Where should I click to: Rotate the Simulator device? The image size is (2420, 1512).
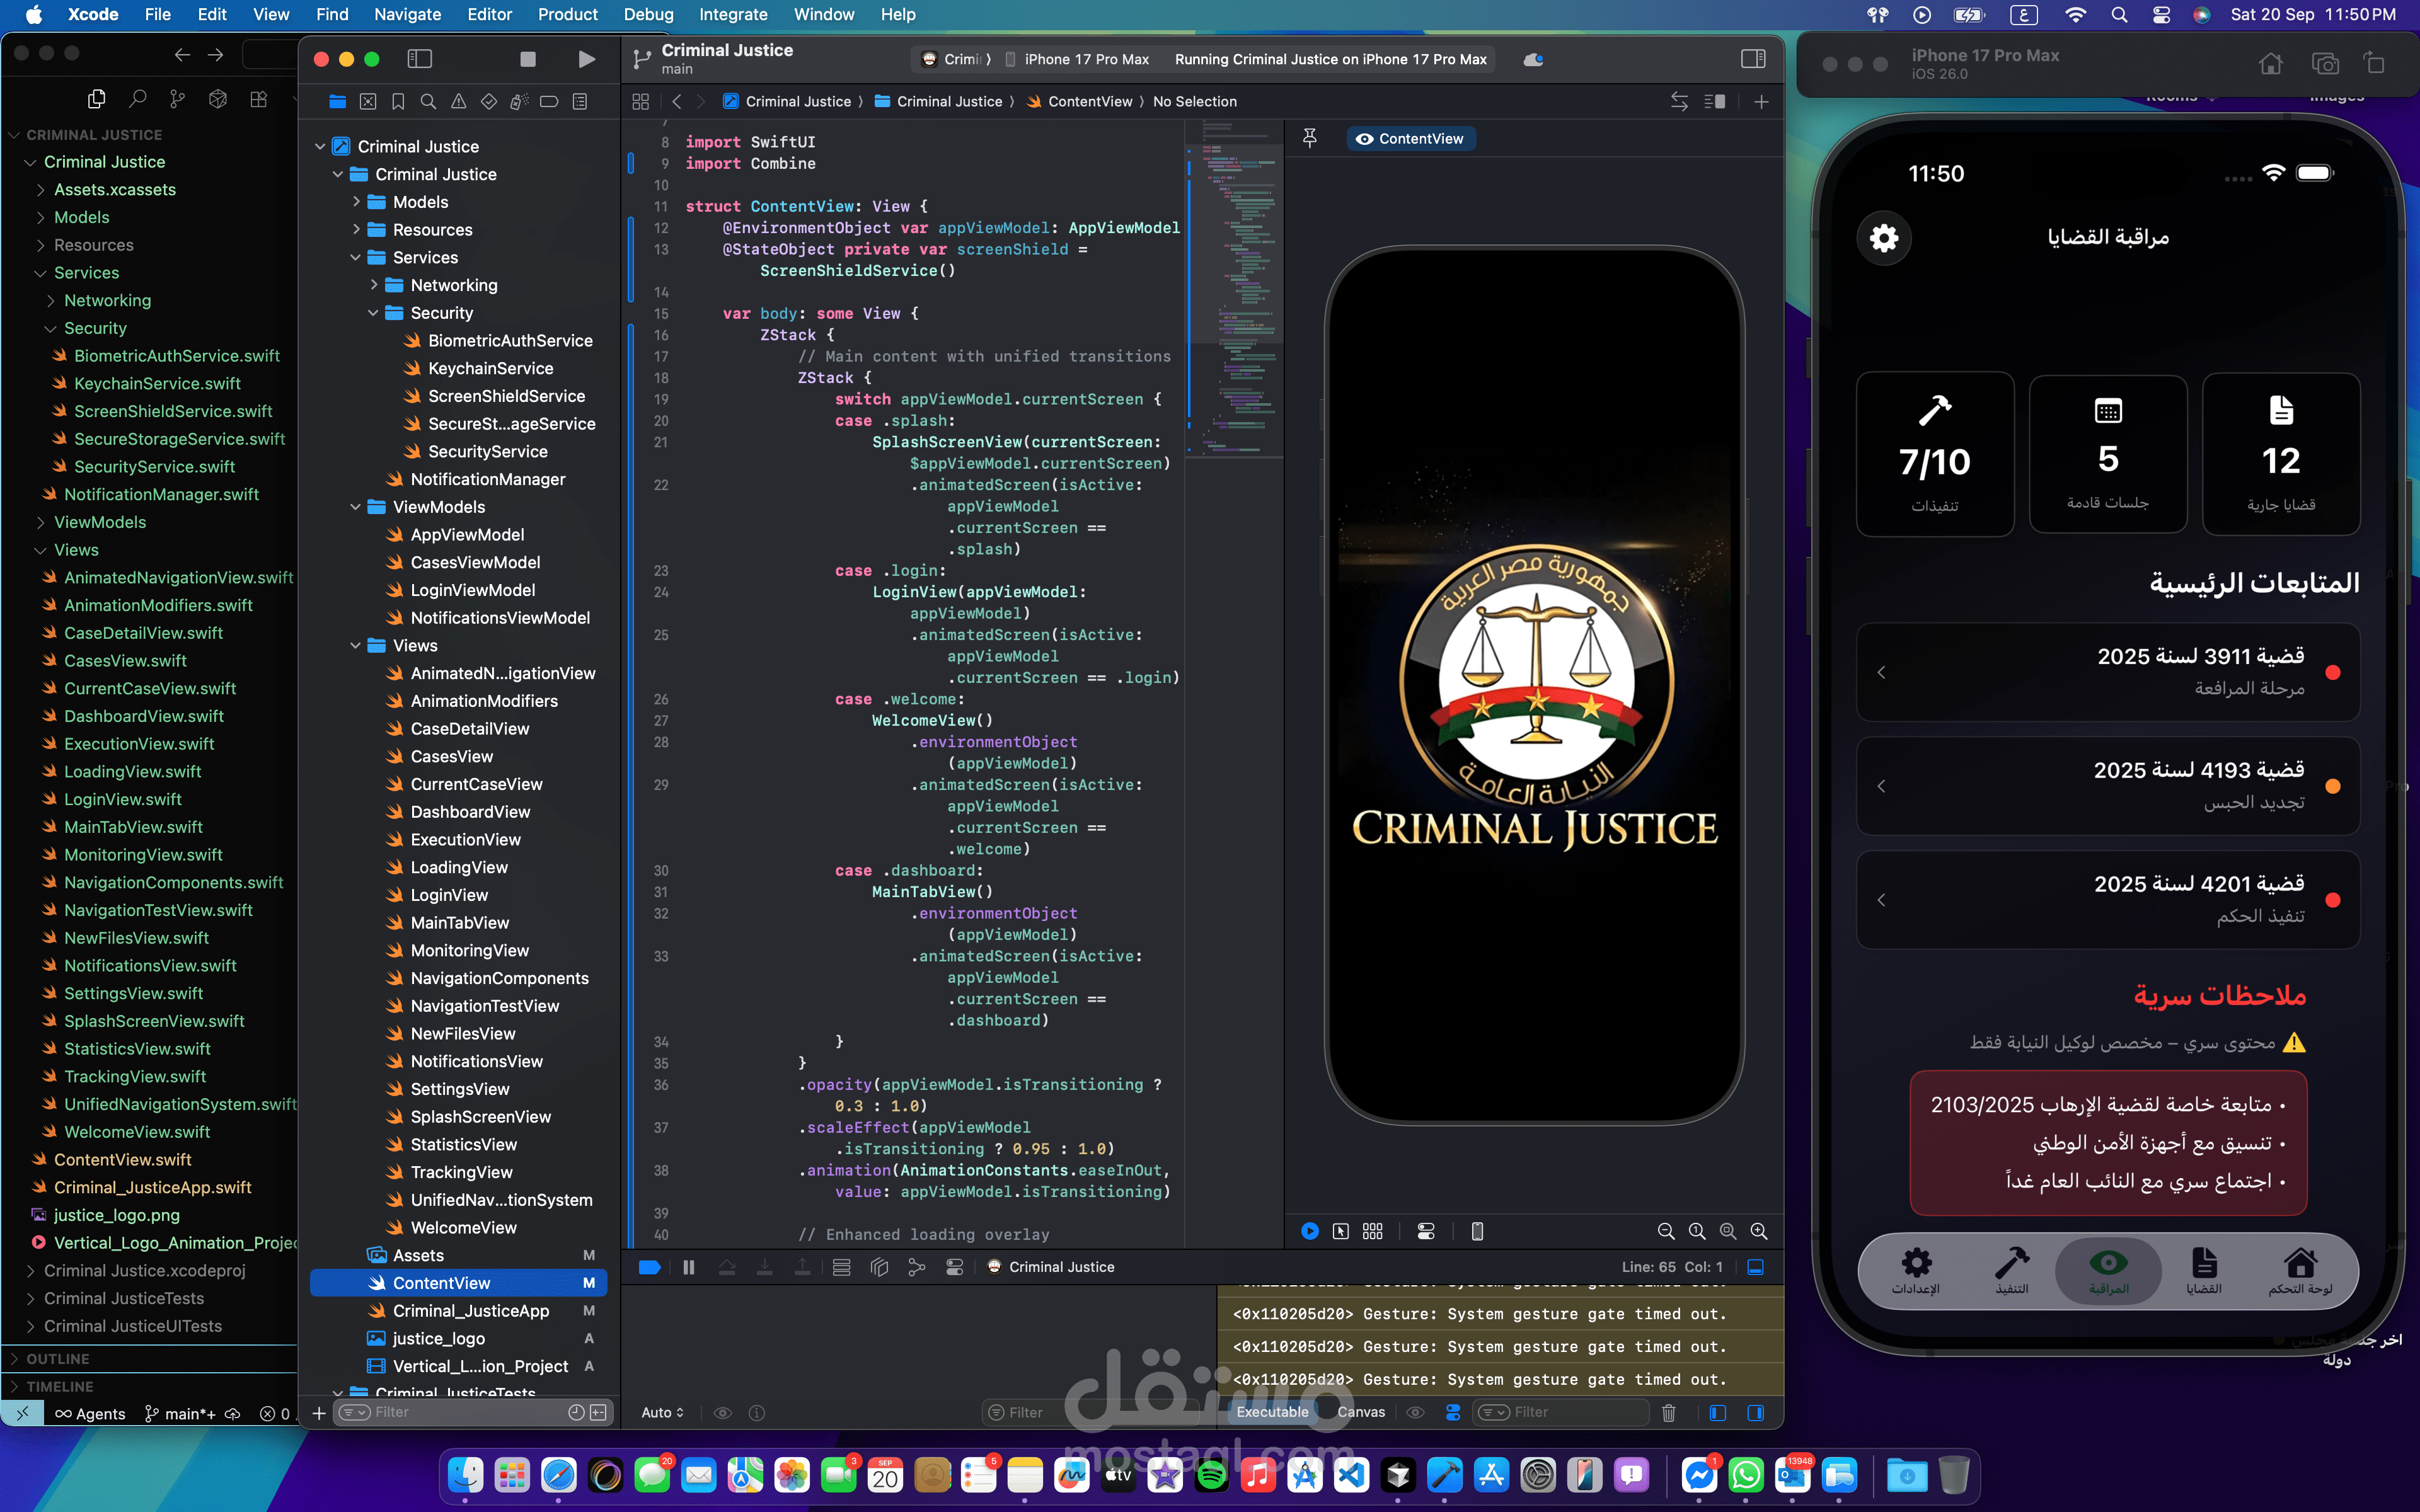[x=2374, y=64]
